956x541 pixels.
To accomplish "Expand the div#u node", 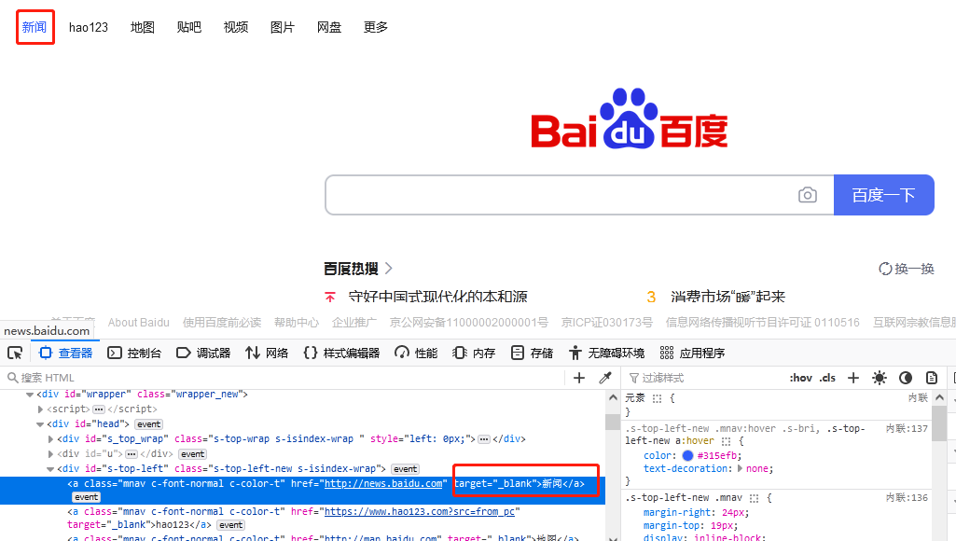I will tap(50, 453).
